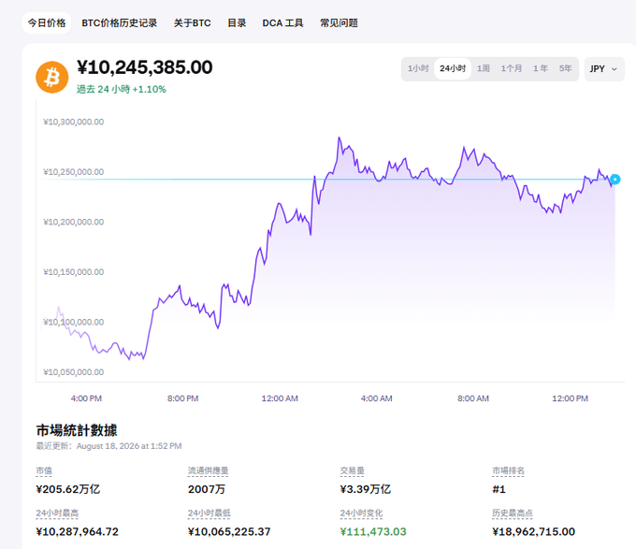Switch chart to 5年 range
The height and width of the screenshot is (549, 636).
tap(566, 68)
